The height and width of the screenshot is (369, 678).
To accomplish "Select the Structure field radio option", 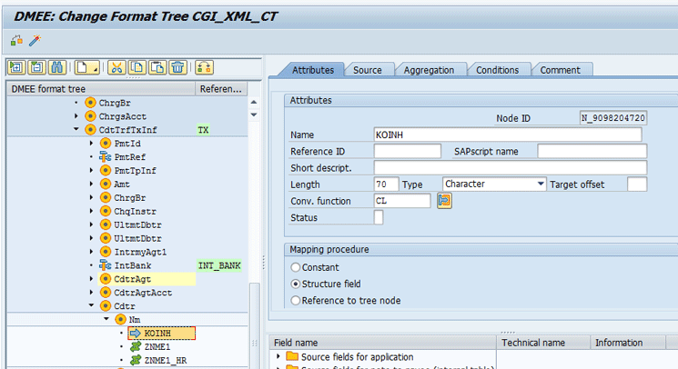I will pos(295,284).
